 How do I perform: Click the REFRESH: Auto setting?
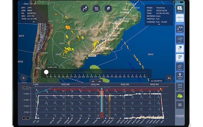pyautogui.click(x=154, y=16)
